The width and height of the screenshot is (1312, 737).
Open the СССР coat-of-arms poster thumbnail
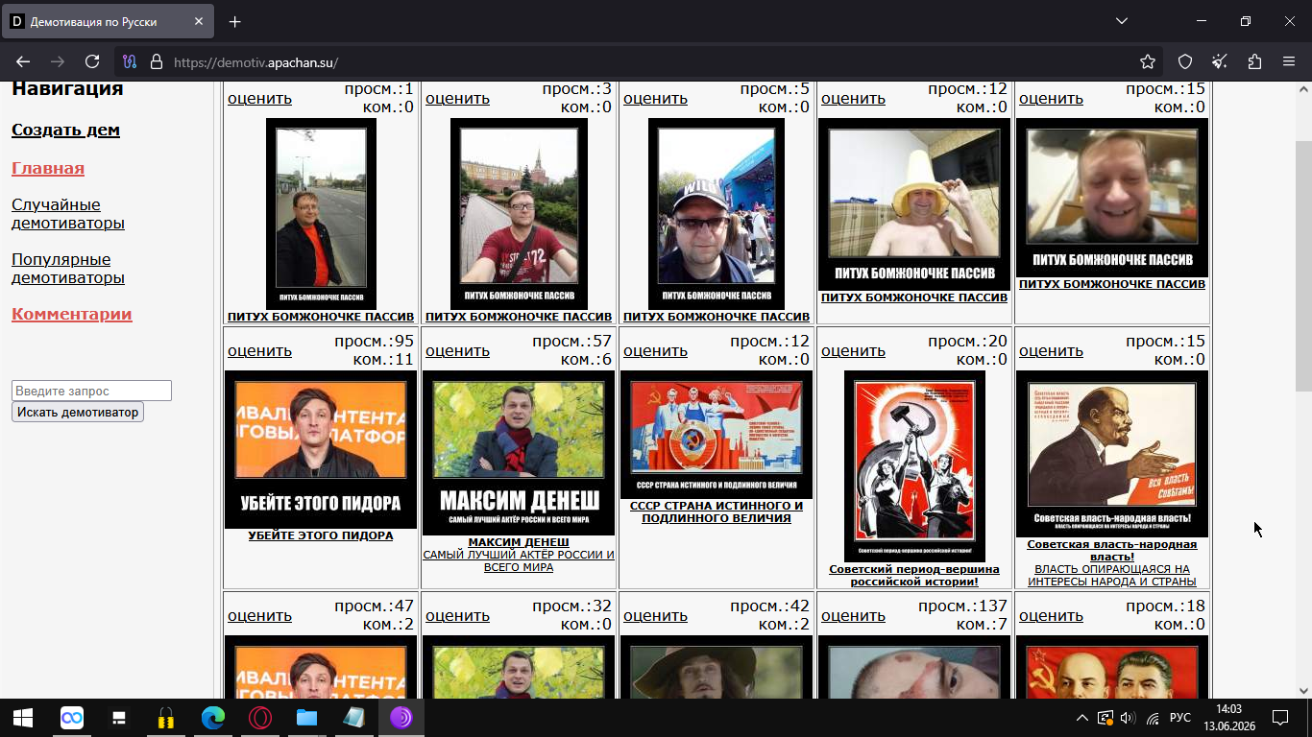pyautogui.click(x=717, y=435)
